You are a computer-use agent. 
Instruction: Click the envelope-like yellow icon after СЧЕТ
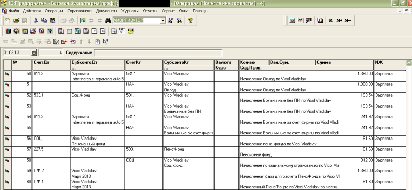(x=130, y=31)
